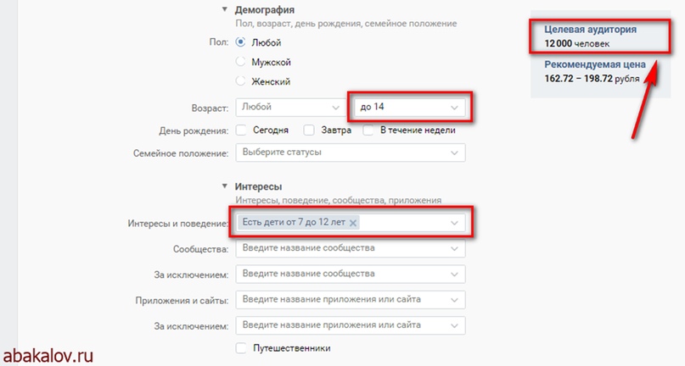Select the Любой gender radio button
This screenshot has width=685, height=366.
pyautogui.click(x=241, y=42)
